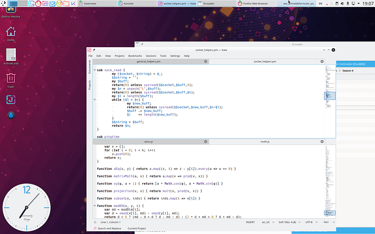
Task: Switch to Konsole in the task manager
Action: 137,4
